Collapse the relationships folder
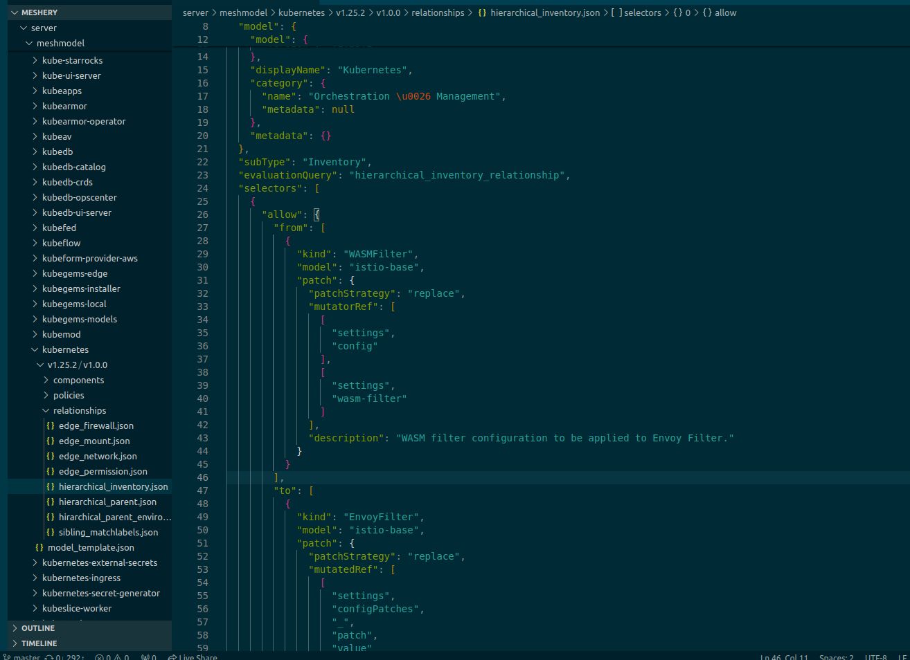The width and height of the screenshot is (910, 660). point(46,410)
